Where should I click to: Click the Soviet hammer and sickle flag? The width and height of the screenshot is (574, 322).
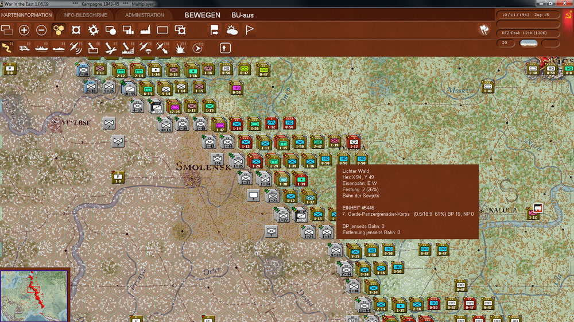[568, 15]
